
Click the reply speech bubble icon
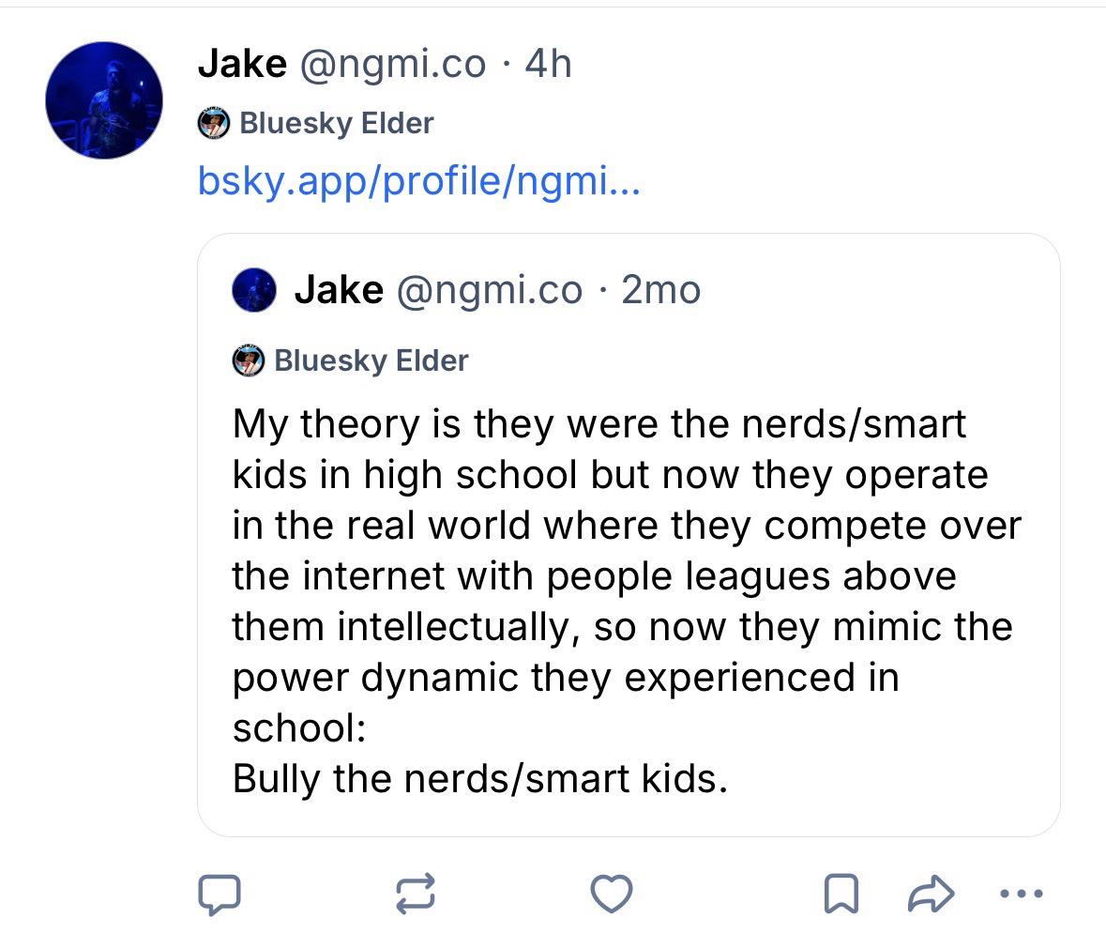pyautogui.click(x=219, y=894)
